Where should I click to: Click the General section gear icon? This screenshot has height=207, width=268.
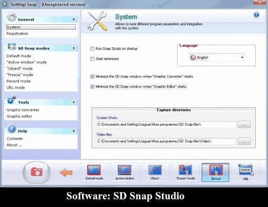(x=12, y=17)
